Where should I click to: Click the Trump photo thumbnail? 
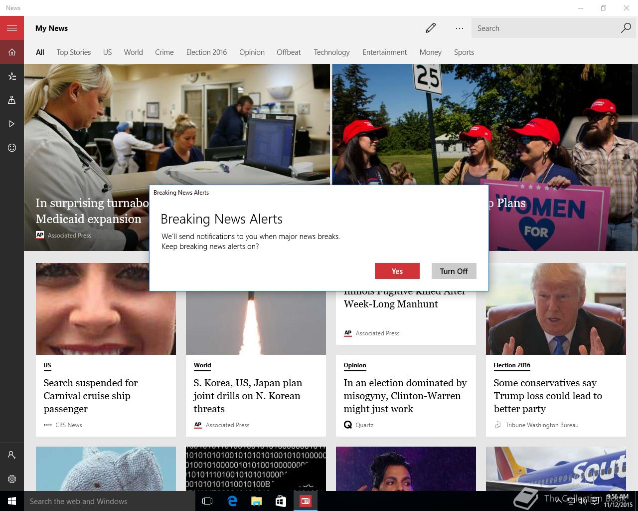[556, 309]
